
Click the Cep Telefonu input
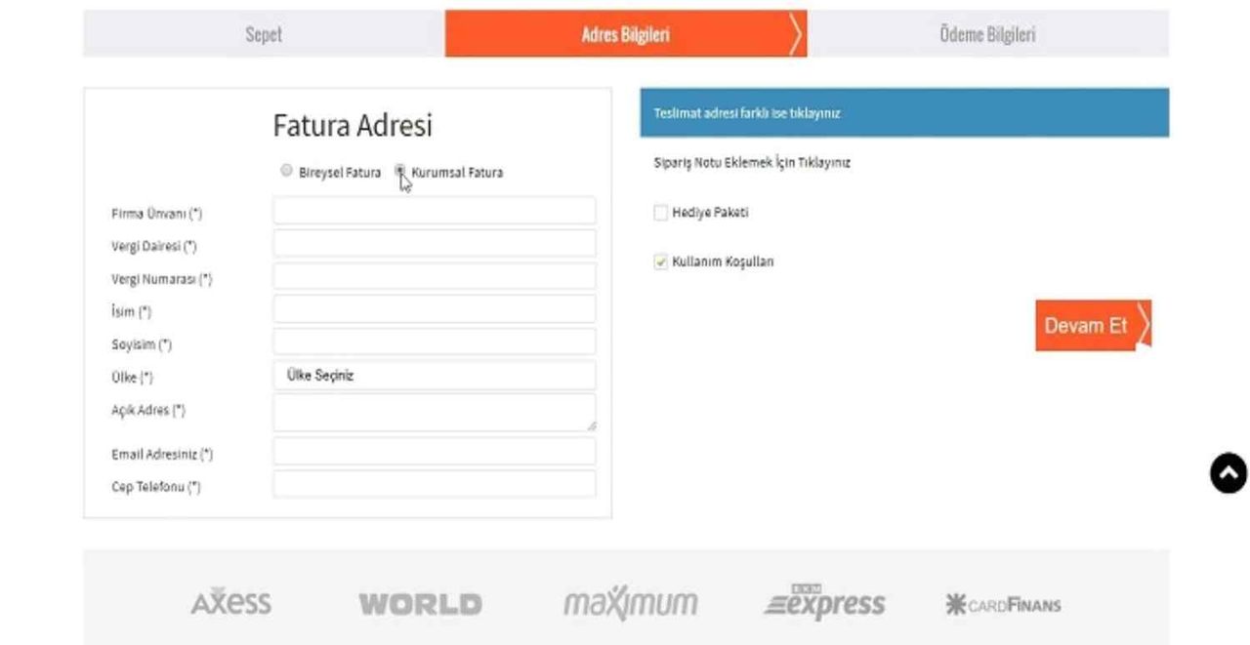point(435,484)
